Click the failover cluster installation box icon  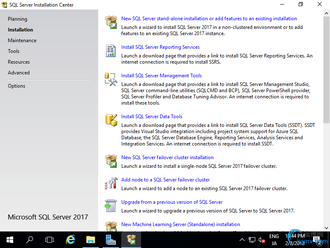coord(111,161)
